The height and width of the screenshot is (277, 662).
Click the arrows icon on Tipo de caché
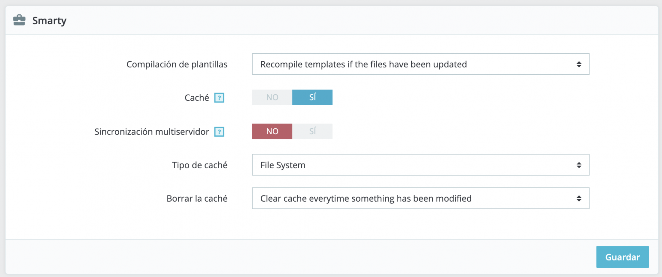pos(579,165)
